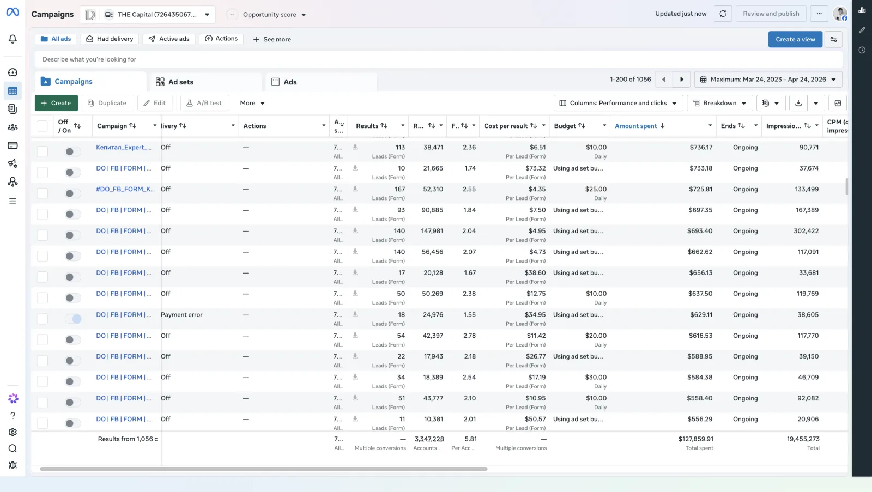Screen dimensions: 872x492
Task: Click See more filter views
Action: tap(272, 39)
